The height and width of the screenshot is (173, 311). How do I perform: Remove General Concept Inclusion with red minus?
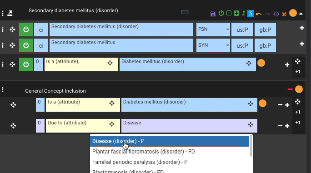tap(290, 89)
